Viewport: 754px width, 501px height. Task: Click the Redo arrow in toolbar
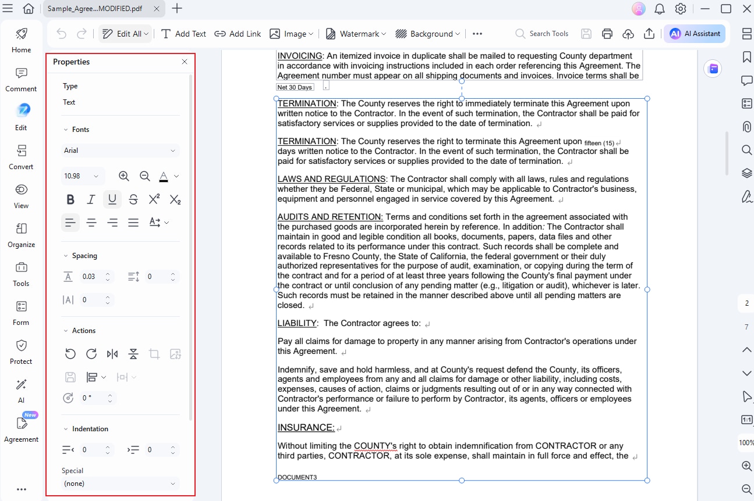(x=82, y=34)
